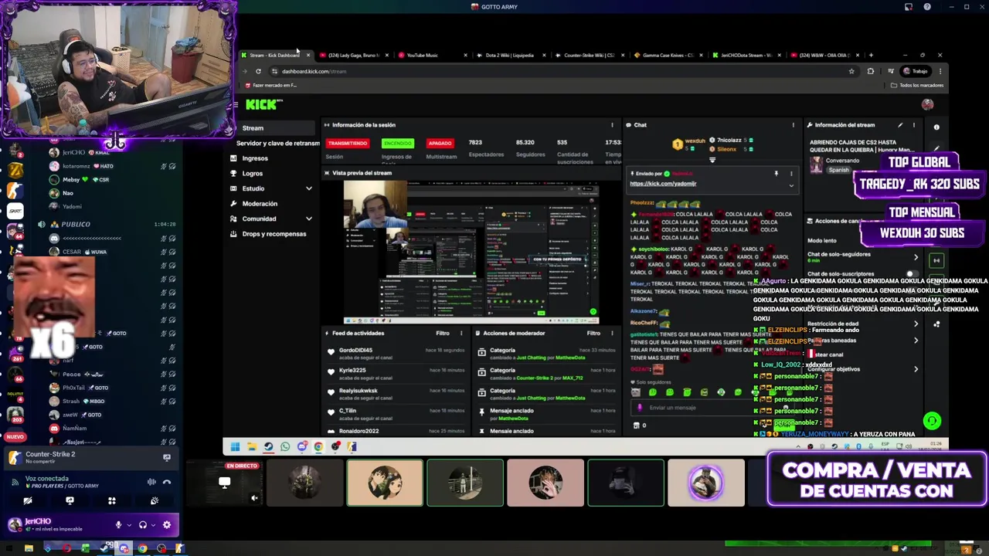
Task: Click Filtro in Acciones de moderador
Action: pyautogui.click(x=593, y=334)
